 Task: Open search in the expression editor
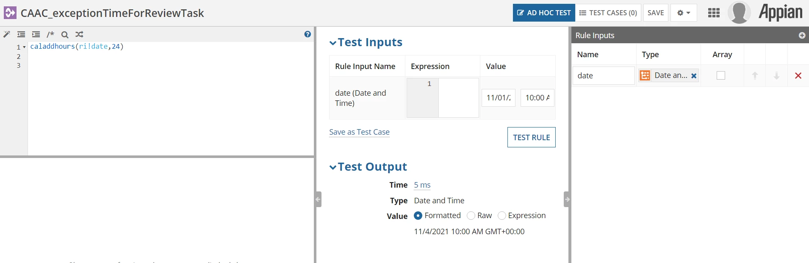tap(65, 35)
